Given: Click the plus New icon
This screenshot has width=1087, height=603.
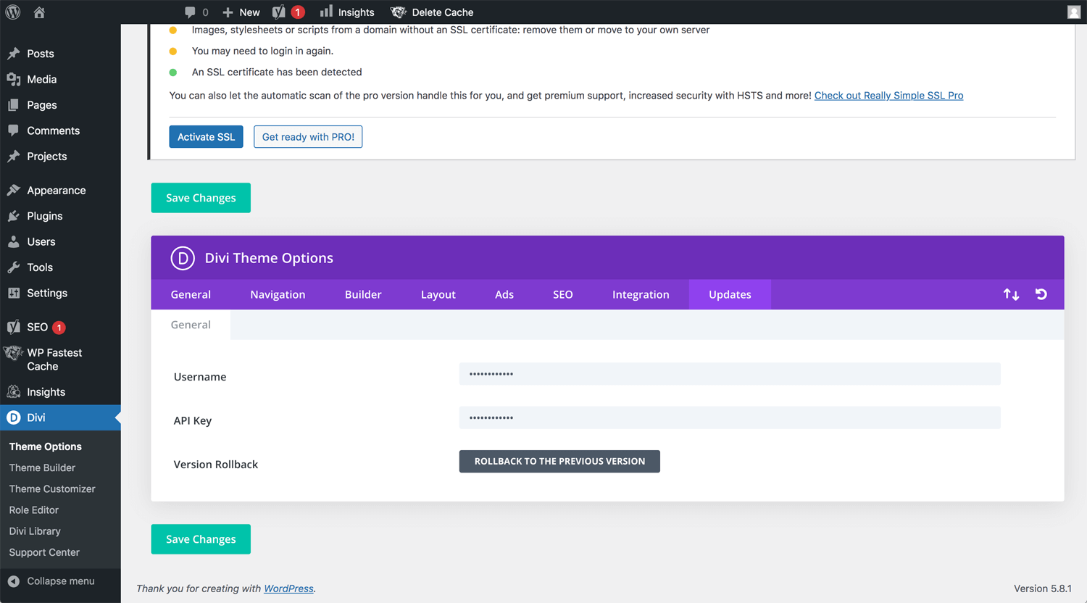Looking at the screenshot, I should pos(228,12).
